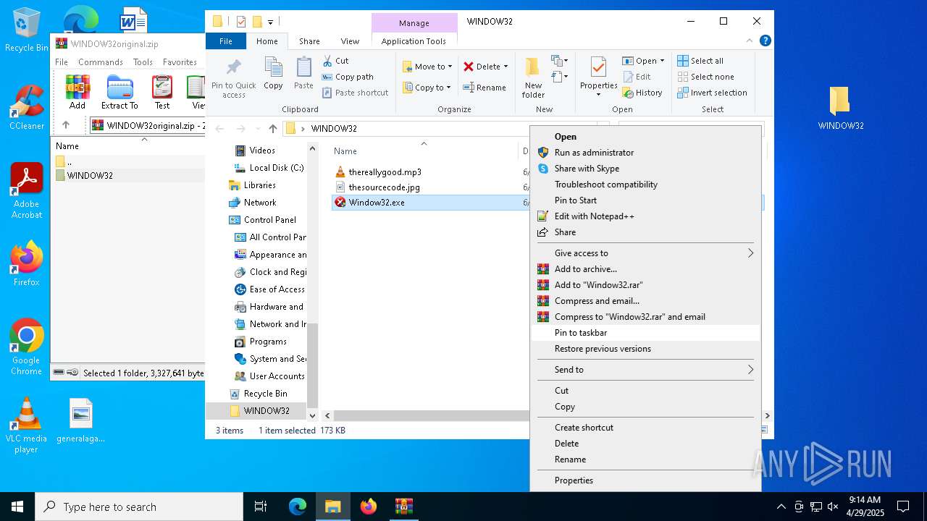927x521 pixels.
Task: Click the History ribbon button
Action: (642, 93)
